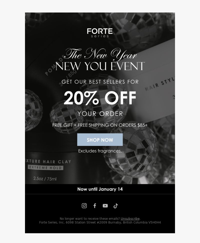
Task: Click the free gift and shipping offer text
Action: [x=100, y=125]
